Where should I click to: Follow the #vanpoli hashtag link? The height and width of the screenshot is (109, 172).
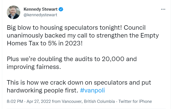click(92, 91)
